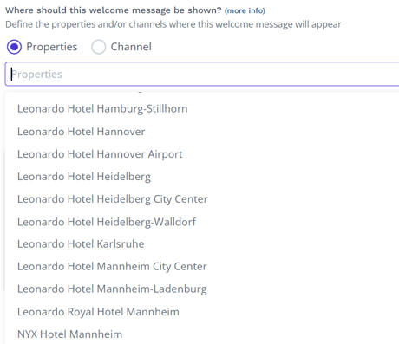Focus the Properties search field
This screenshot has height=344, width=399.
[202, 74]
